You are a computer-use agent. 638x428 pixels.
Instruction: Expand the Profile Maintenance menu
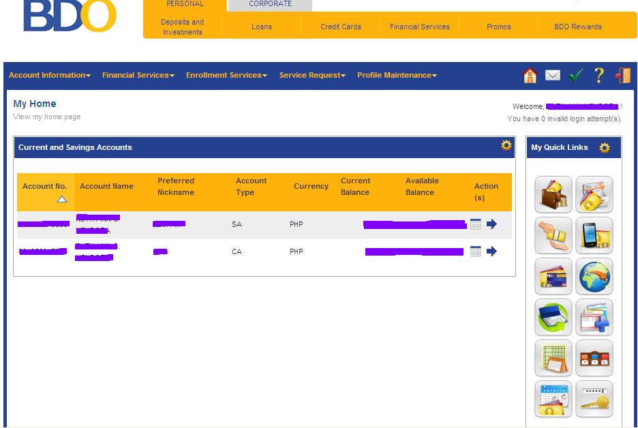point(397,75)
